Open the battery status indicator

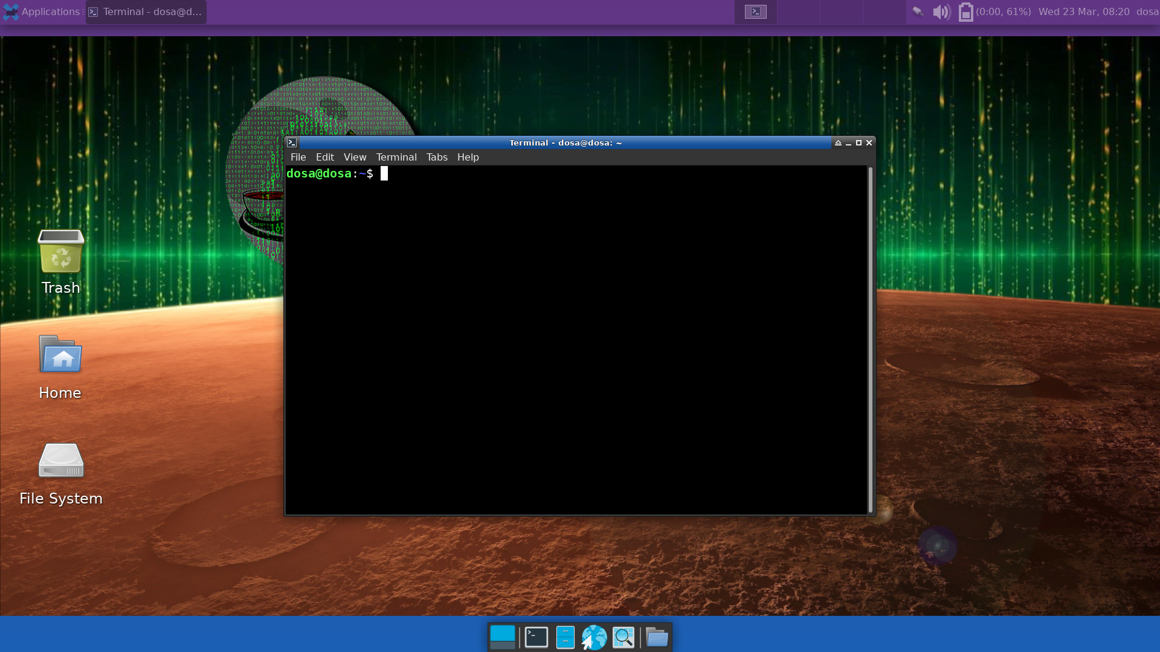[x=965, y=12]
